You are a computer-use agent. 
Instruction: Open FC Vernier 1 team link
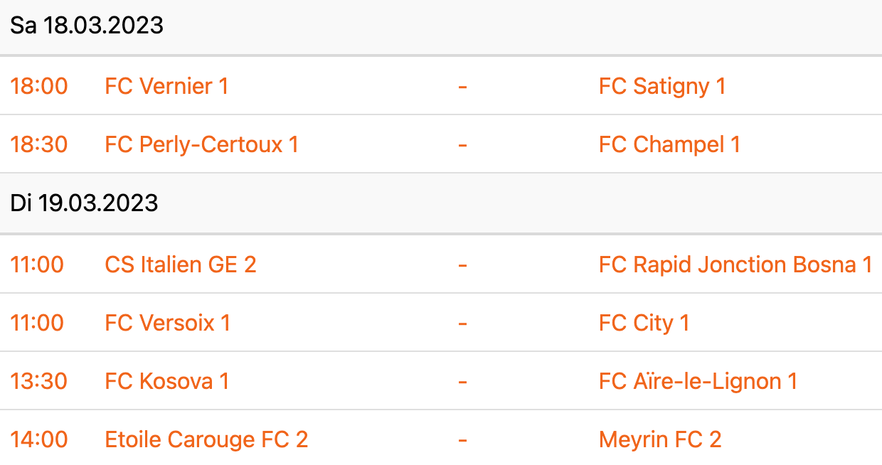(166, 86)
